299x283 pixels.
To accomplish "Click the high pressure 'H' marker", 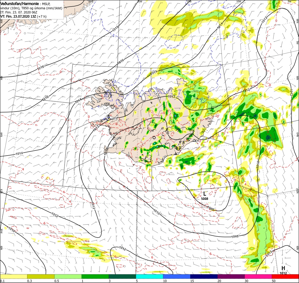I will (x=283, y=268).
